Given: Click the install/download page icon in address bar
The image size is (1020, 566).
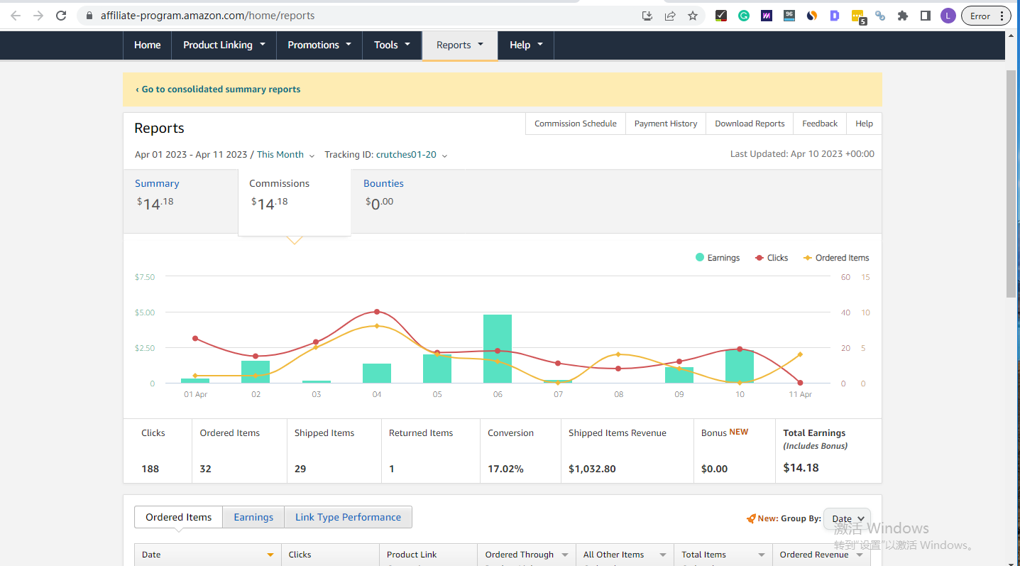Looking at the screenshot, I should pyautogui.click(x=647, y=16).
